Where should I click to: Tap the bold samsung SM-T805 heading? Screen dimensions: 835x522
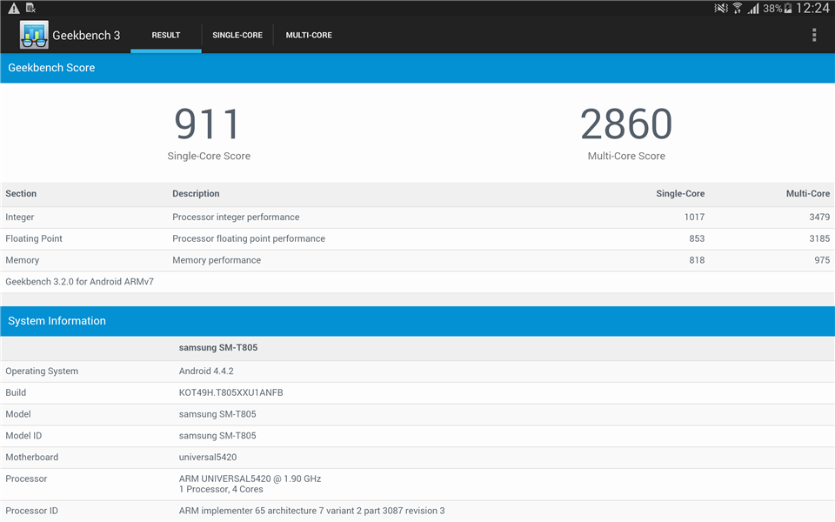point(218,347)
